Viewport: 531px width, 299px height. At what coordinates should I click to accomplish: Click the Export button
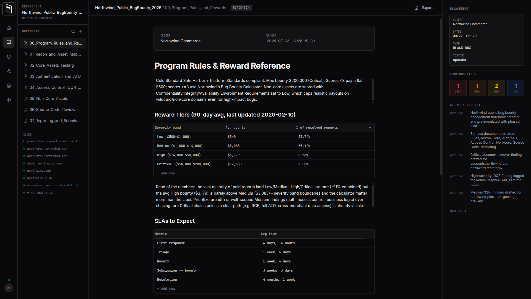click(423, 8)
